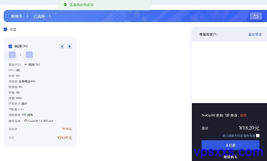Click the 系统盘: 免费赠送40G row
This screenshot has width=267, height=161.
[x=22, y=82]
